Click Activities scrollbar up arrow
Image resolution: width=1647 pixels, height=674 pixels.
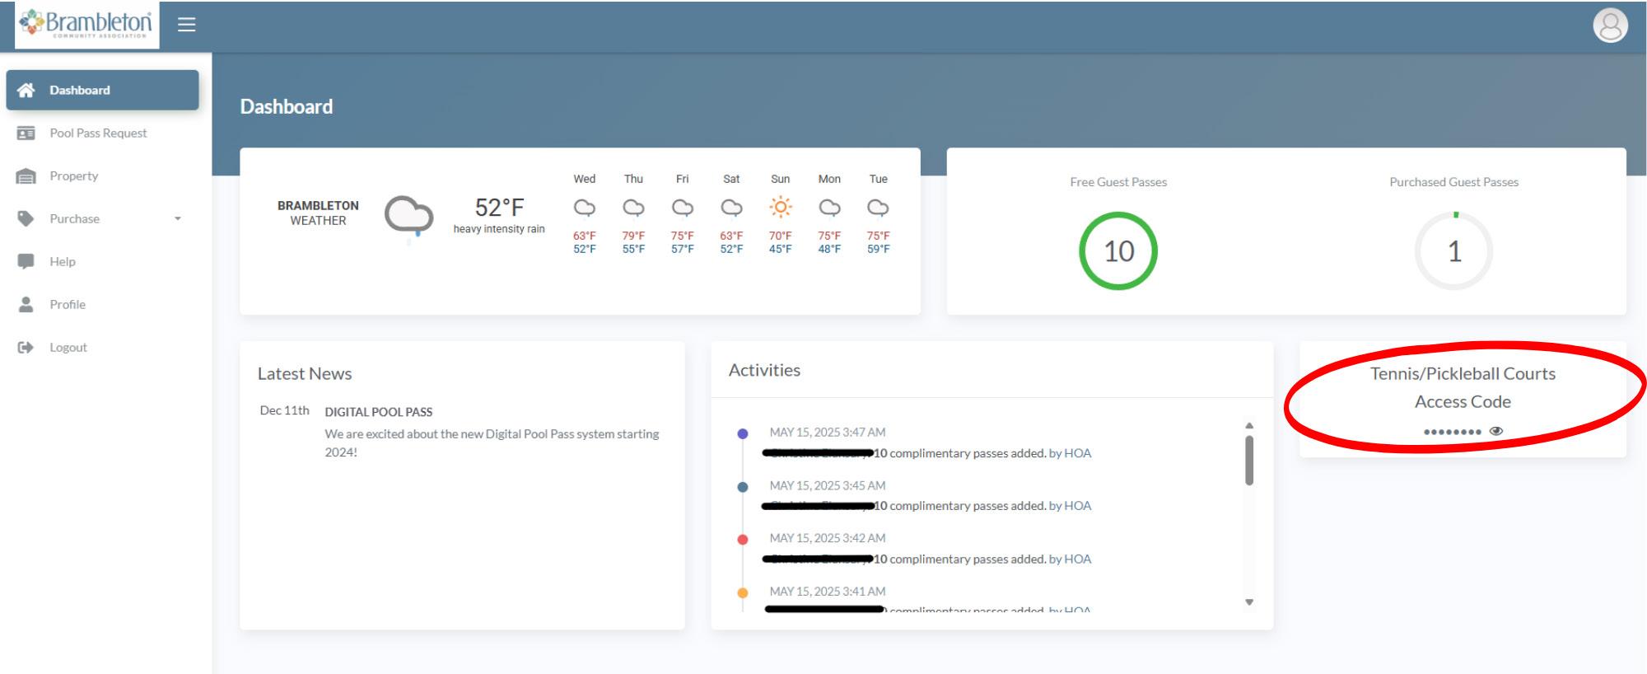1249,425
